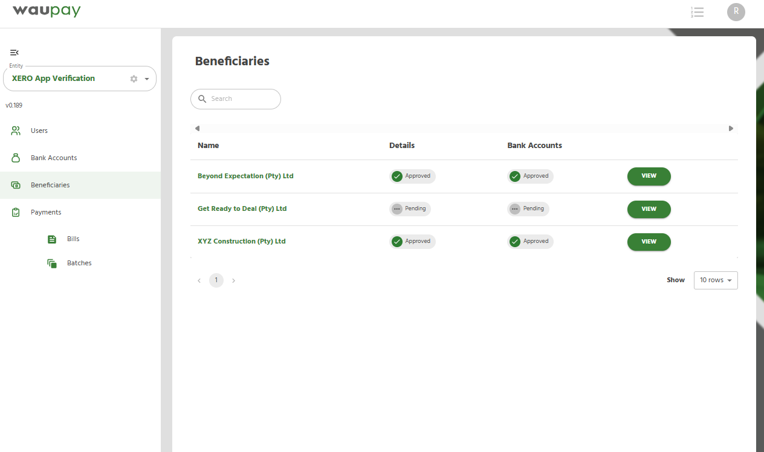Click version label v0.189

[14, 106]
